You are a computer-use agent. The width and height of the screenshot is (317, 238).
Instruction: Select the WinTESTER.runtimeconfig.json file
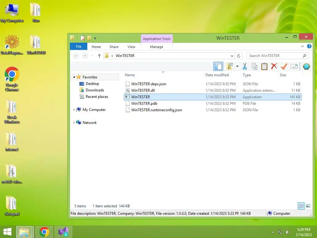pos(212,110)
